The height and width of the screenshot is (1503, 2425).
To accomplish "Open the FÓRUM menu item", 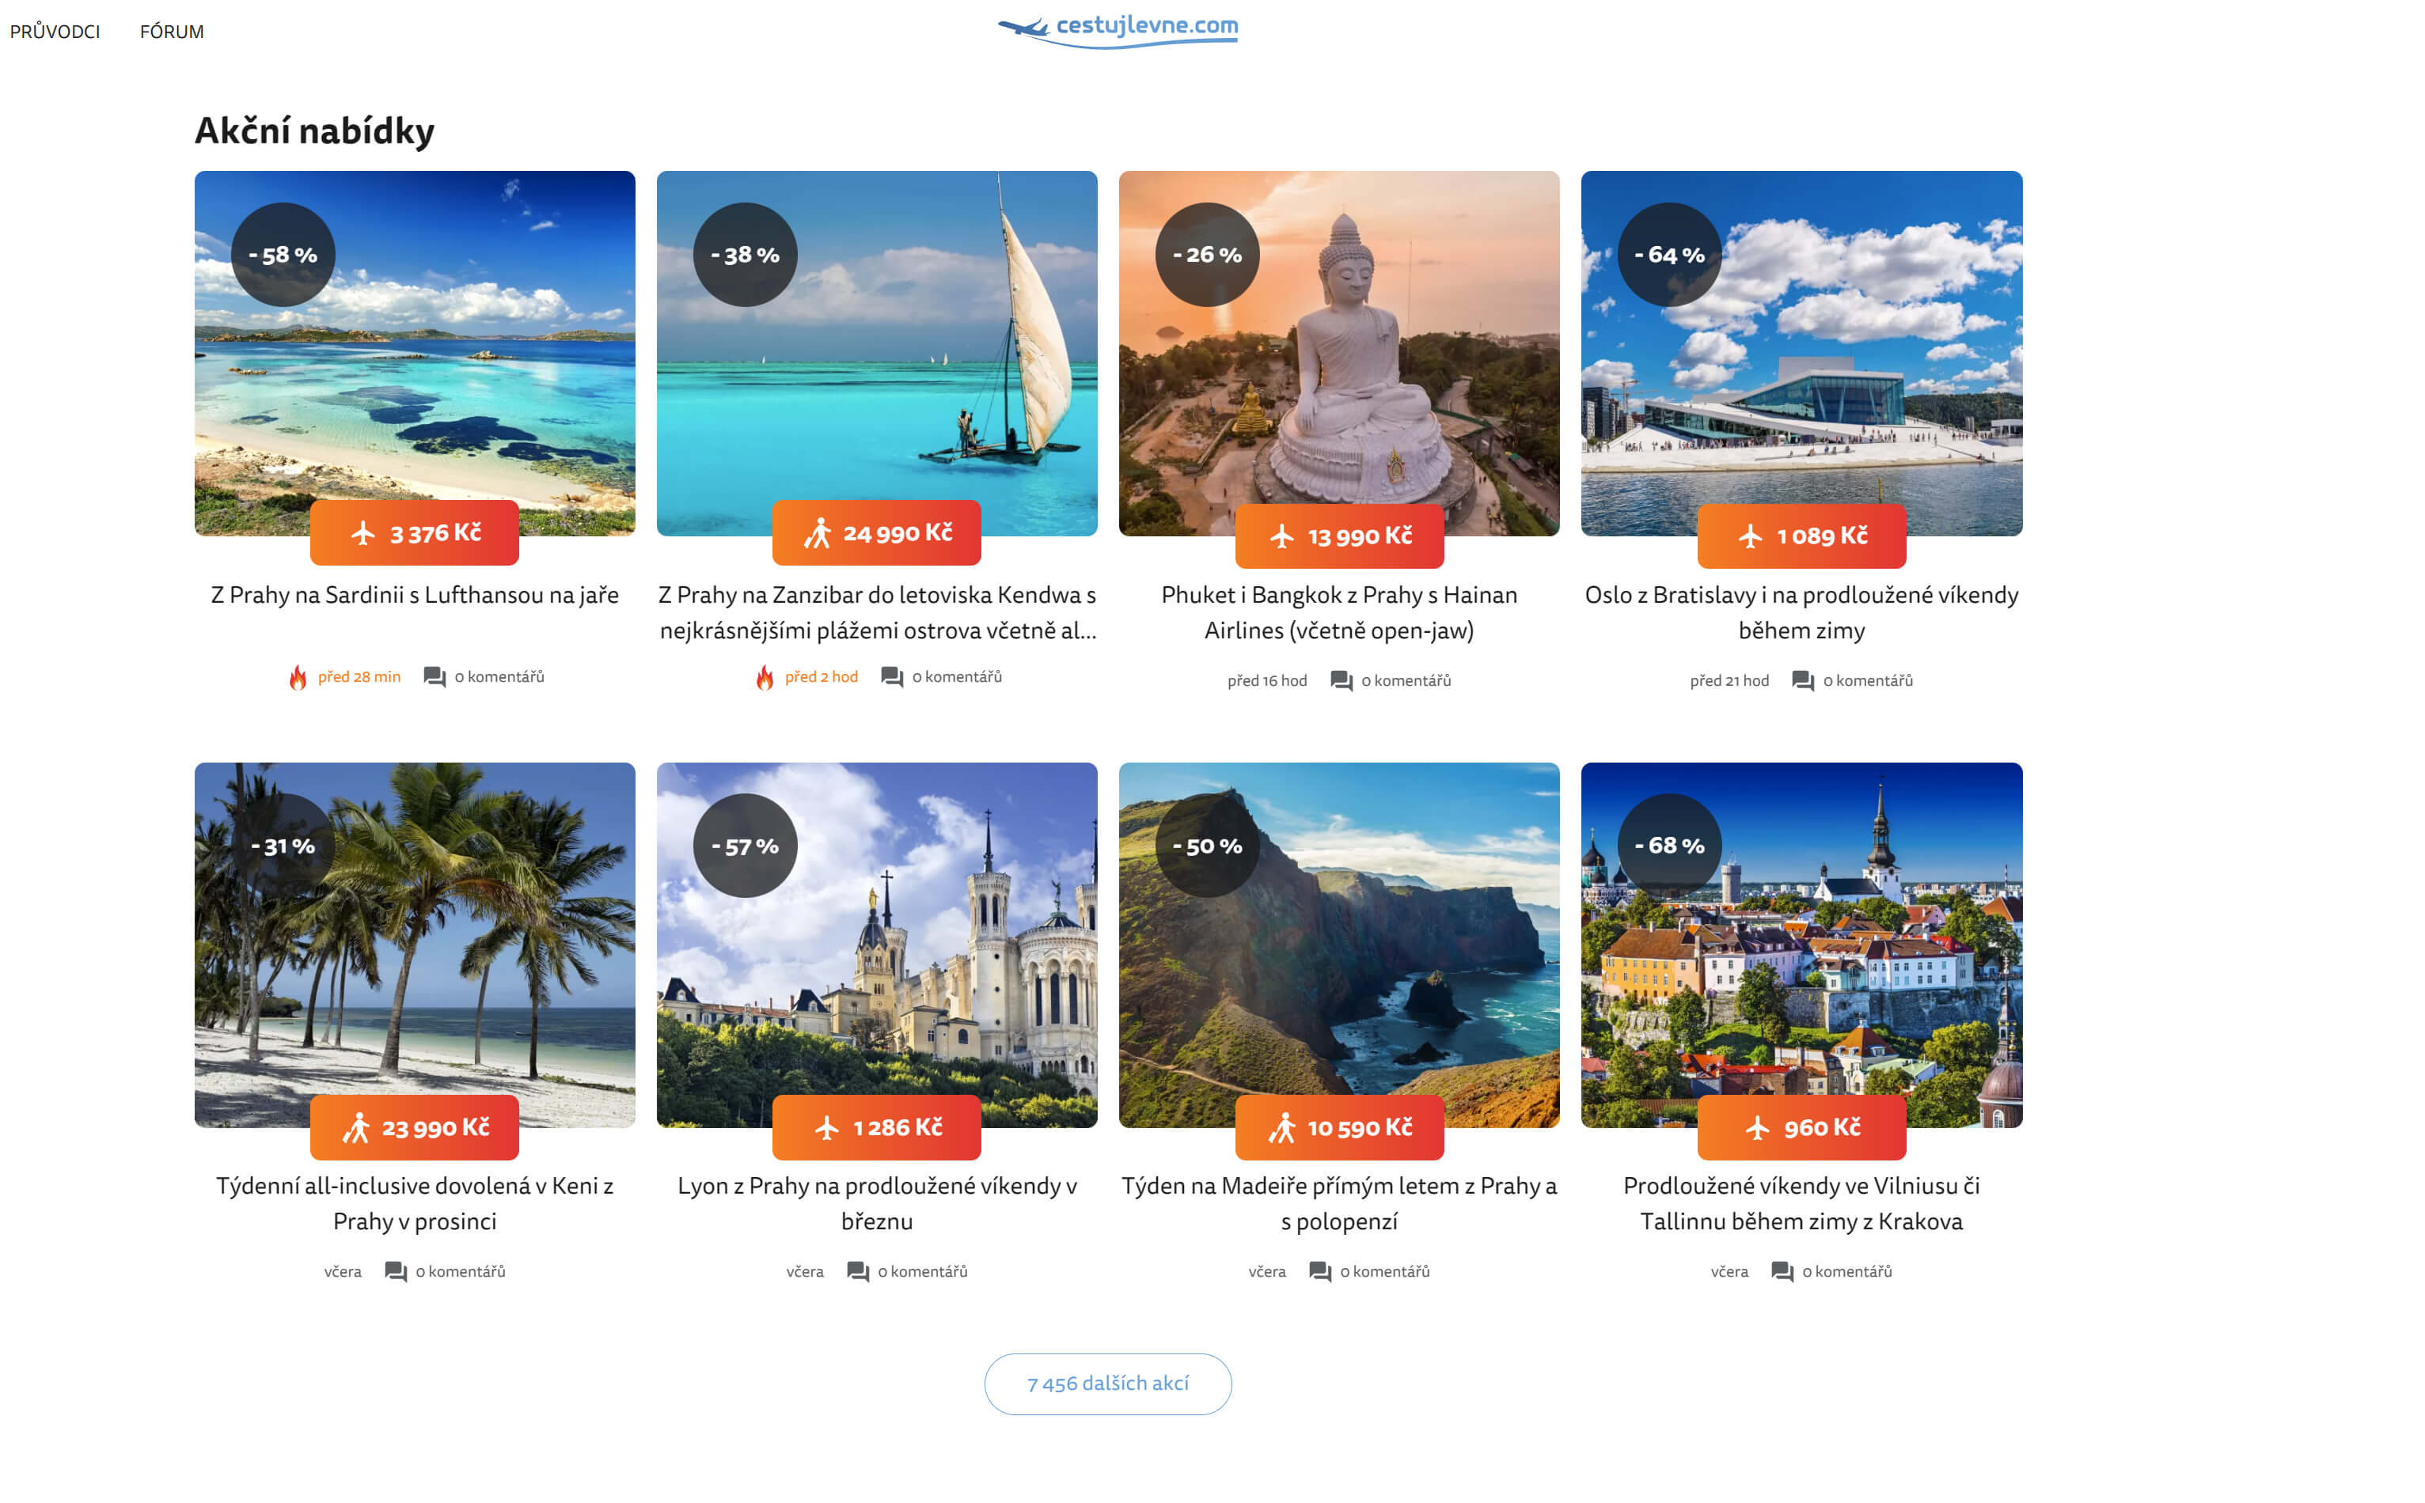I will (171, 32).
